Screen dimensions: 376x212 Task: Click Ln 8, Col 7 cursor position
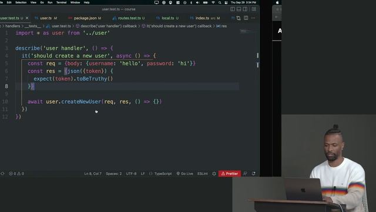(93, 174)
